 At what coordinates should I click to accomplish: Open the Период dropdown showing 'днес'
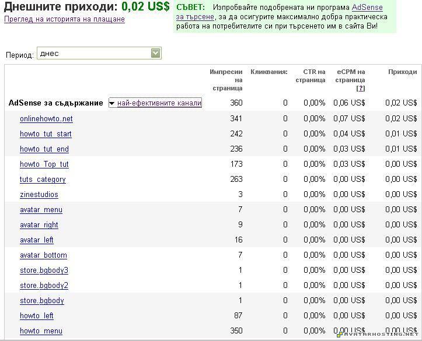point(99,53)
